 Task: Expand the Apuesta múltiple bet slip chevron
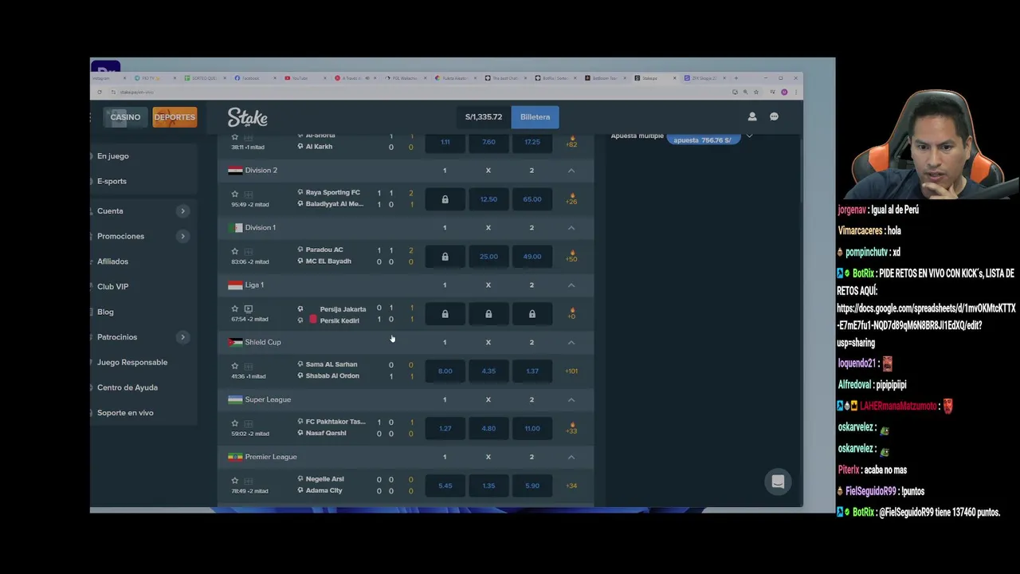click(749, 136)
